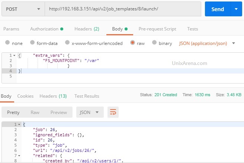Open the Test Results tab
Image resolution: width=244 pixels, height=163 pixels.
point(87,96)
